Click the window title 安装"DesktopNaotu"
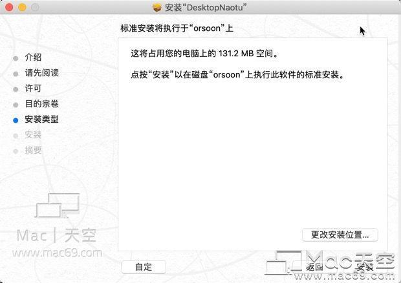This screenshot has height=283, width=401. pos(206,8)
